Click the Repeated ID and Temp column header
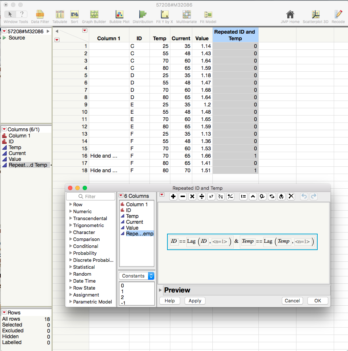 (x=235, y=35)
